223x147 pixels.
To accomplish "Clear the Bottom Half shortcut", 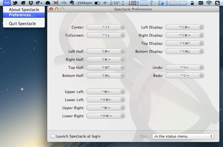I will 122,75.
